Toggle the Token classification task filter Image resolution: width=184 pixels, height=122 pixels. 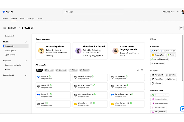(x=160, y=103)
